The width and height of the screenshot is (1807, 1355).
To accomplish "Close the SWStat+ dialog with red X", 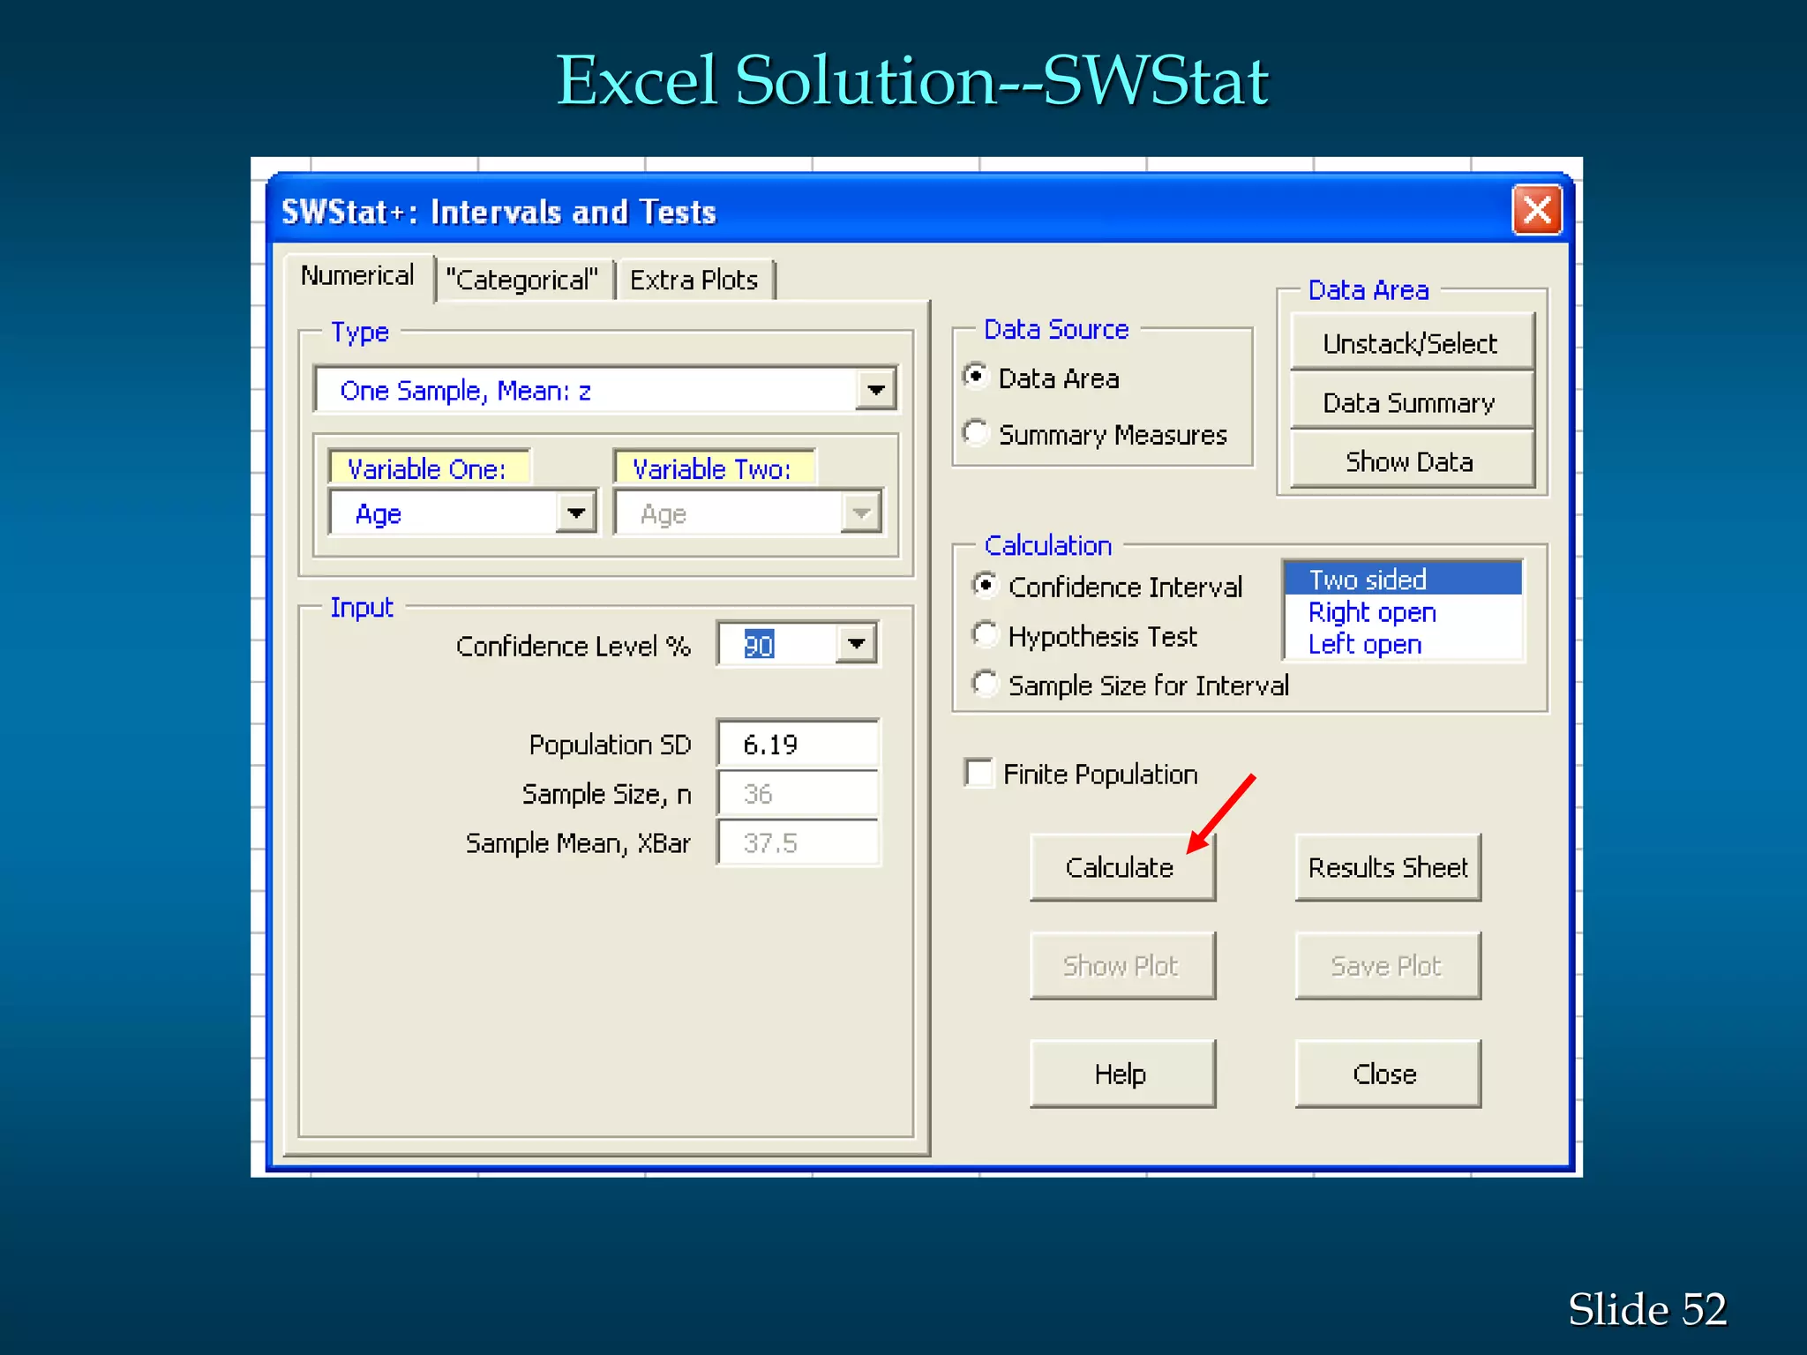I will (1536, 210).
